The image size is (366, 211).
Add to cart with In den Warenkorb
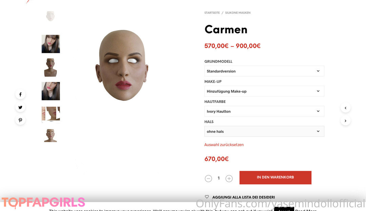276,177
